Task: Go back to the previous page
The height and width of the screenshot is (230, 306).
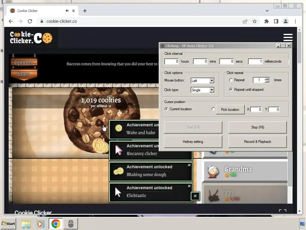Action: (11, 21)
